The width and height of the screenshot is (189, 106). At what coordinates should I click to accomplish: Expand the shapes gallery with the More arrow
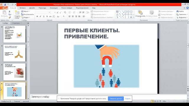click(134, 17)
